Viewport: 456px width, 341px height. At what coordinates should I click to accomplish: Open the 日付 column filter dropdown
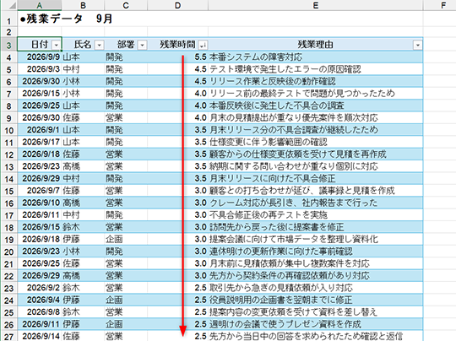tap(56, 45)
